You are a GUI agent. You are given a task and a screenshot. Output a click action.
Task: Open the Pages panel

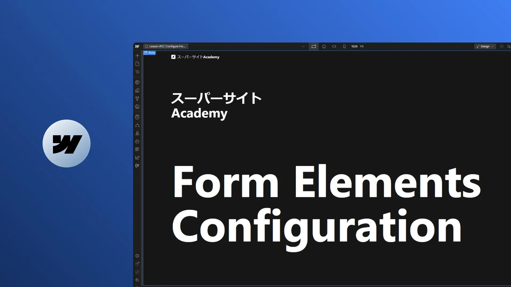click(x=137, y=64)
